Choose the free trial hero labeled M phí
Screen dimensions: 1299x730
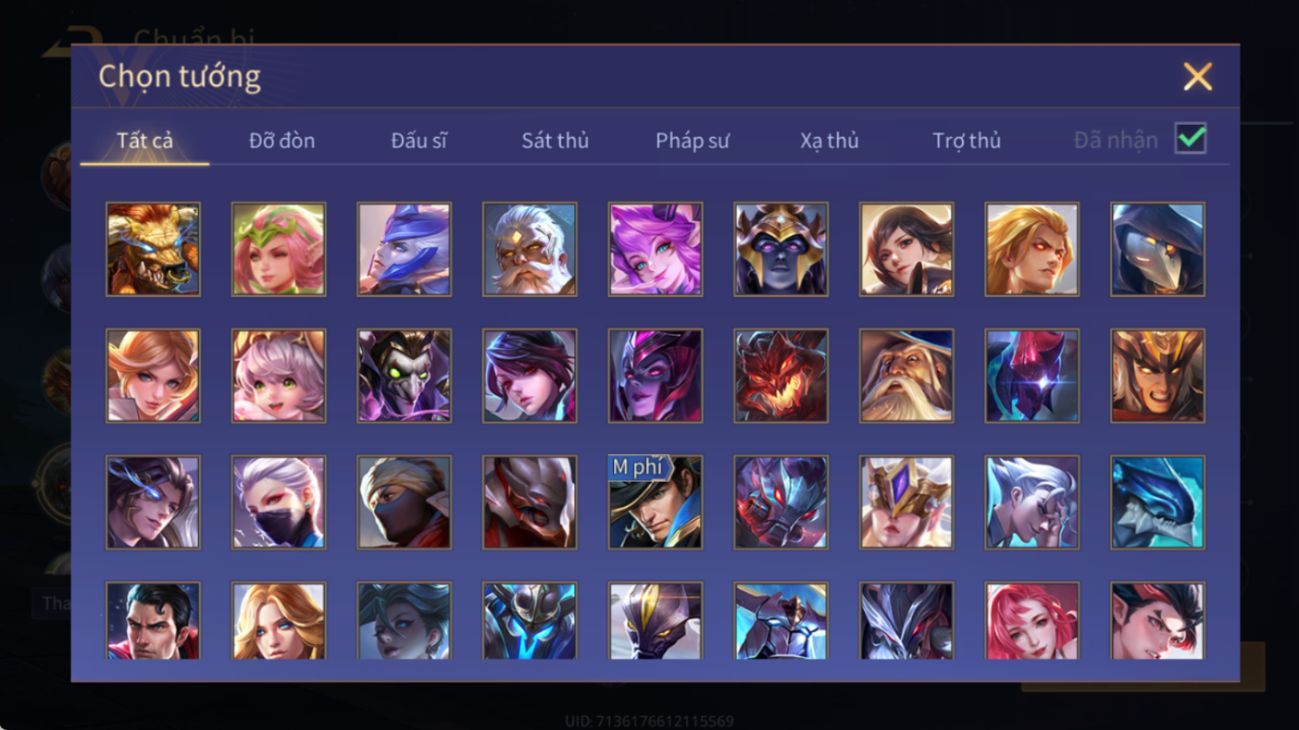(x=656, y=502)
